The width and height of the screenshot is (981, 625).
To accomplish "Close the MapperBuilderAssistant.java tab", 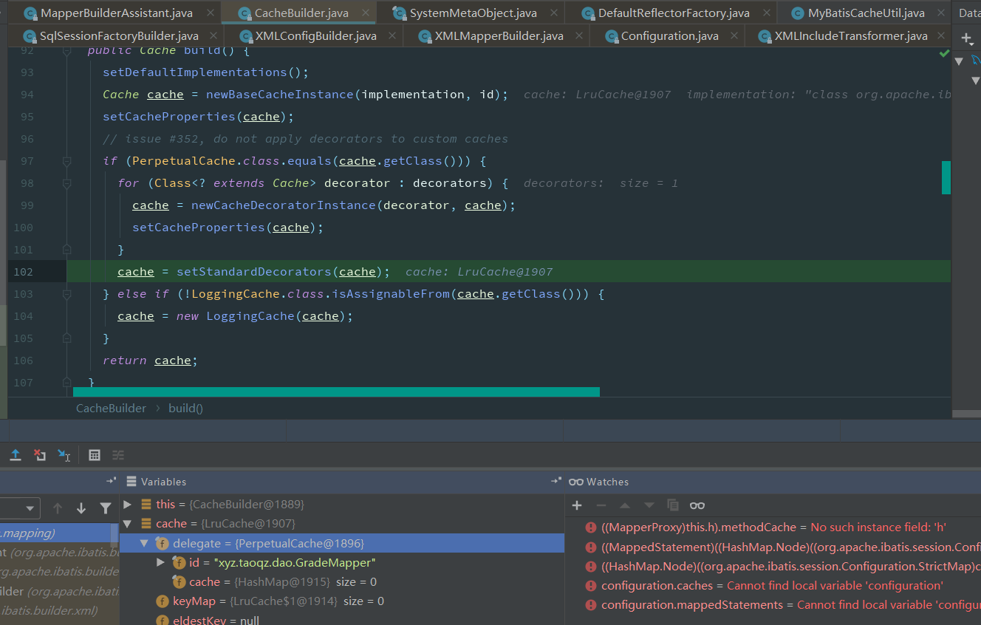I will point(210,13).
